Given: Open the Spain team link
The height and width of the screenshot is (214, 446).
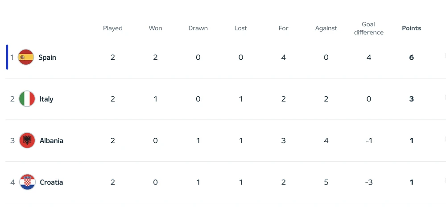Looking at the screenshot, I should [x=47, y=58].
